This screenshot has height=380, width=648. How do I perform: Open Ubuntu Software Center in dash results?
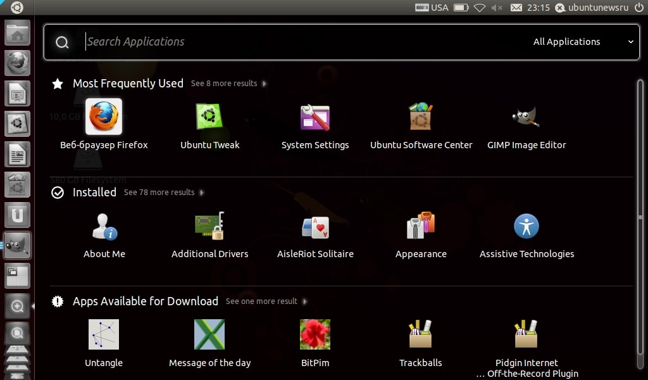[421, 123]
